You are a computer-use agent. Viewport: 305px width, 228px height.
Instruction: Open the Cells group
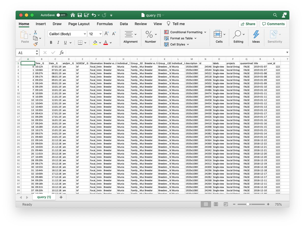tap(219, 37)
